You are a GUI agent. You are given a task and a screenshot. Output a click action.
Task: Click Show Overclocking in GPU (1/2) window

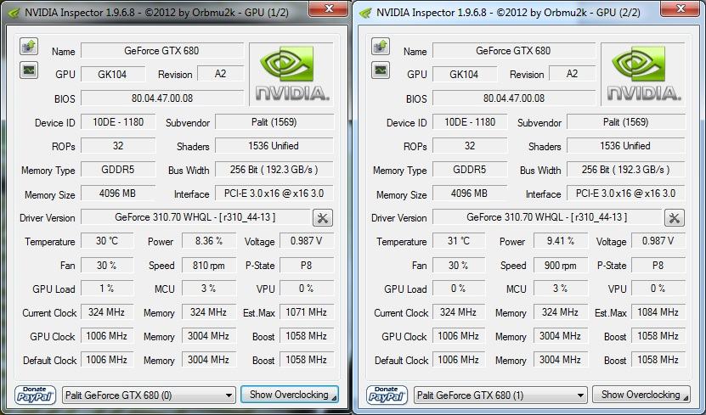tap(290, 395)
